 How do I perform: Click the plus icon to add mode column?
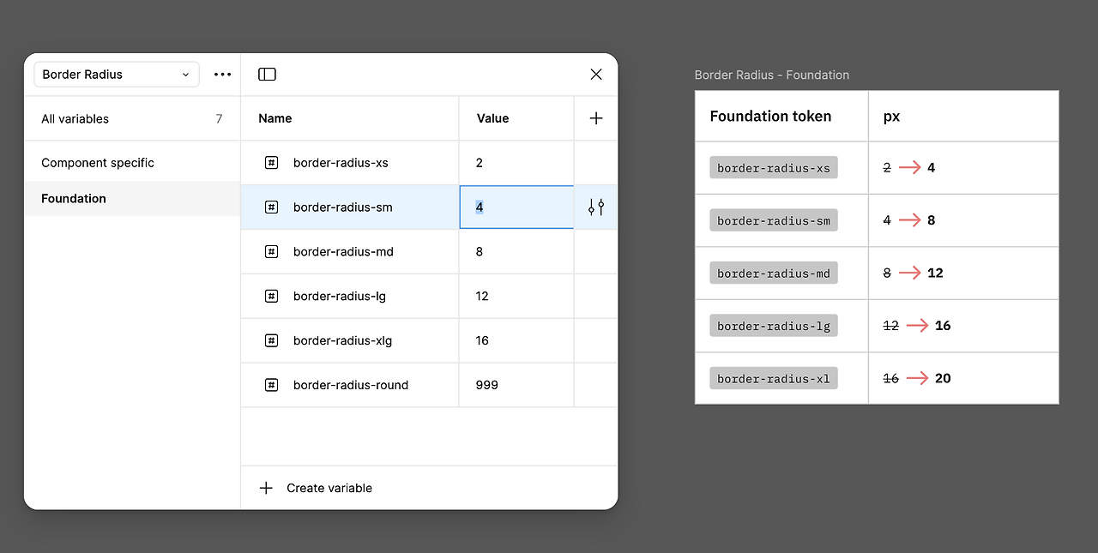(596, 118)
